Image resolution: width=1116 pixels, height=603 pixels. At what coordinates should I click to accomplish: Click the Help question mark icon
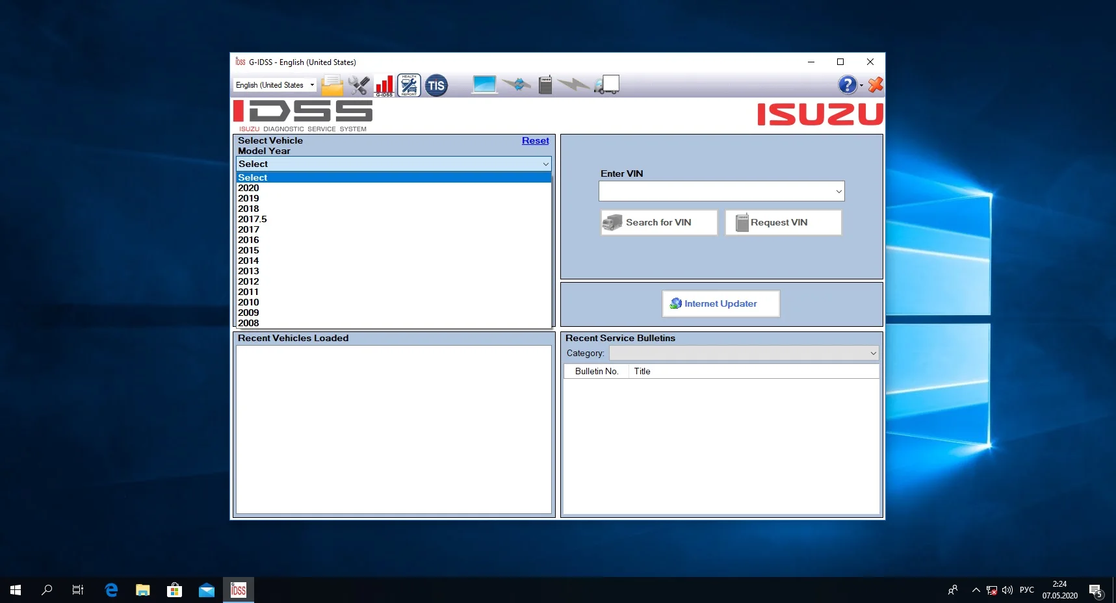[x=847, y=84]
